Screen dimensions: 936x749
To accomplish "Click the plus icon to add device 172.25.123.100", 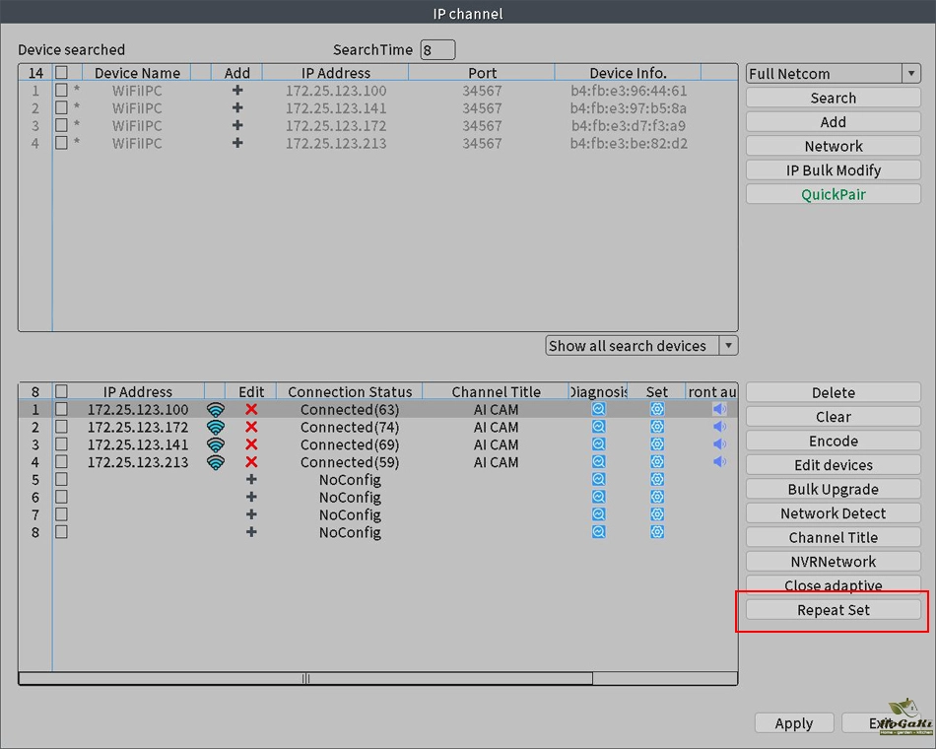I will (x=237, y=91).
